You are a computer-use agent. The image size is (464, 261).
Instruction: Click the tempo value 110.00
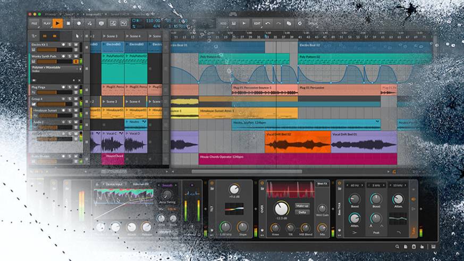pos(153,21)
